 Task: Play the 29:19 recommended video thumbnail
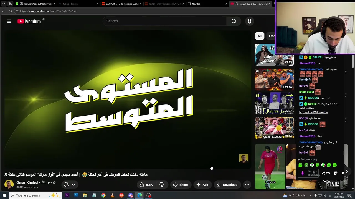pos(274,55)
